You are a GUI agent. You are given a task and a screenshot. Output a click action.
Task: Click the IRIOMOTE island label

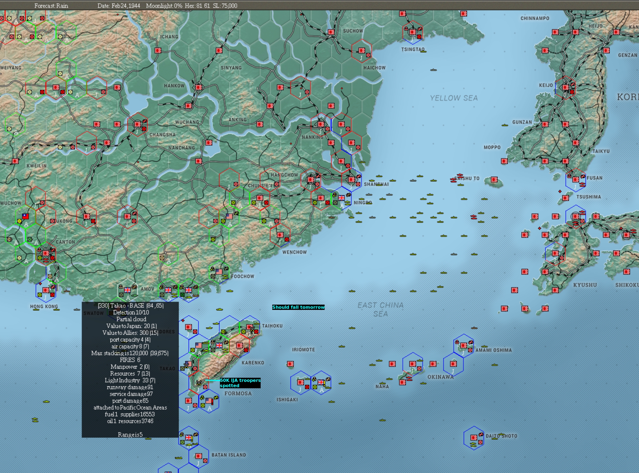304,349
